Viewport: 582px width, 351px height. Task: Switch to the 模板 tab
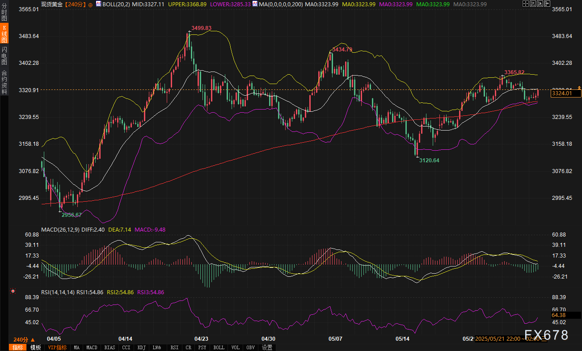[35, 347]
